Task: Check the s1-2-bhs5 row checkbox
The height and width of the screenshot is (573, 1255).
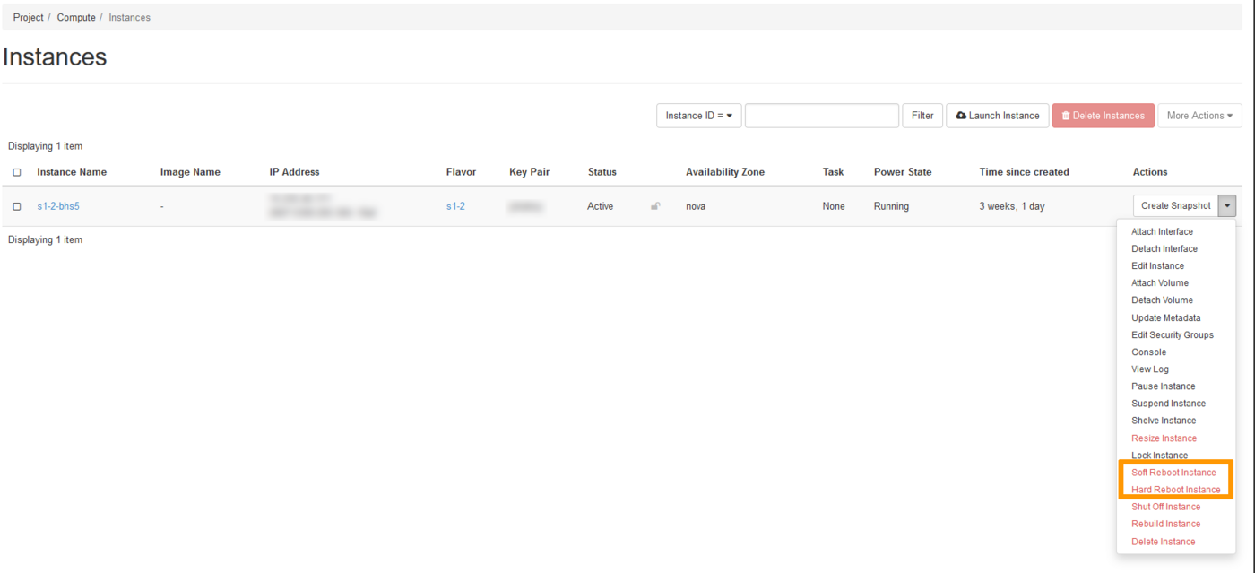Action: click(x=17, y=206)
